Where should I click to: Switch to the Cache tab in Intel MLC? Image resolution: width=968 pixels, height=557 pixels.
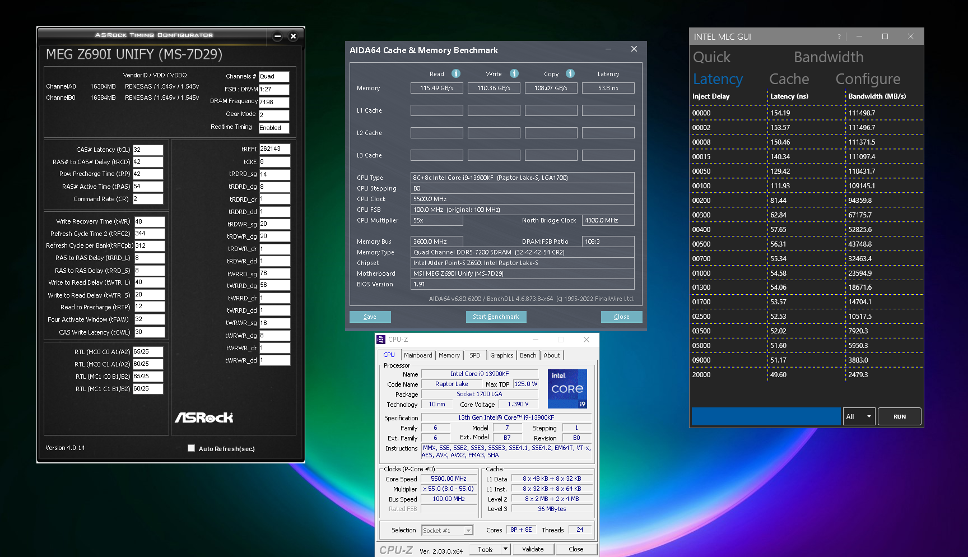tap(789, 79)
